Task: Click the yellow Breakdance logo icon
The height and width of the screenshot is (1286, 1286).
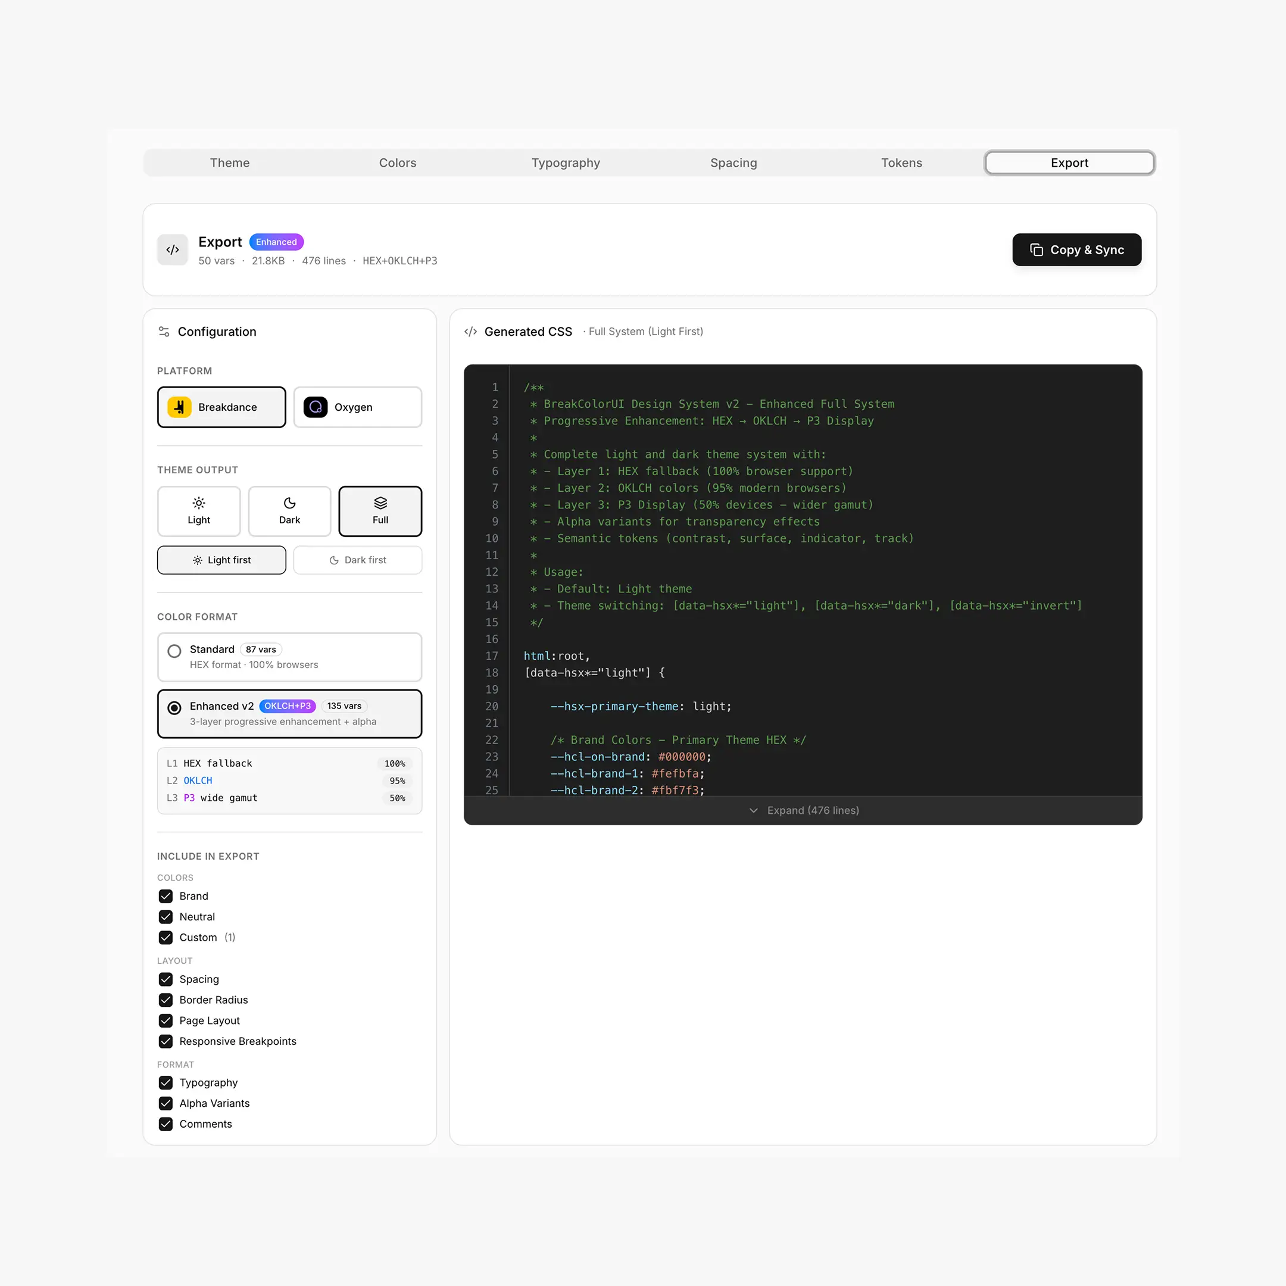Action: [x=179, y=407]
